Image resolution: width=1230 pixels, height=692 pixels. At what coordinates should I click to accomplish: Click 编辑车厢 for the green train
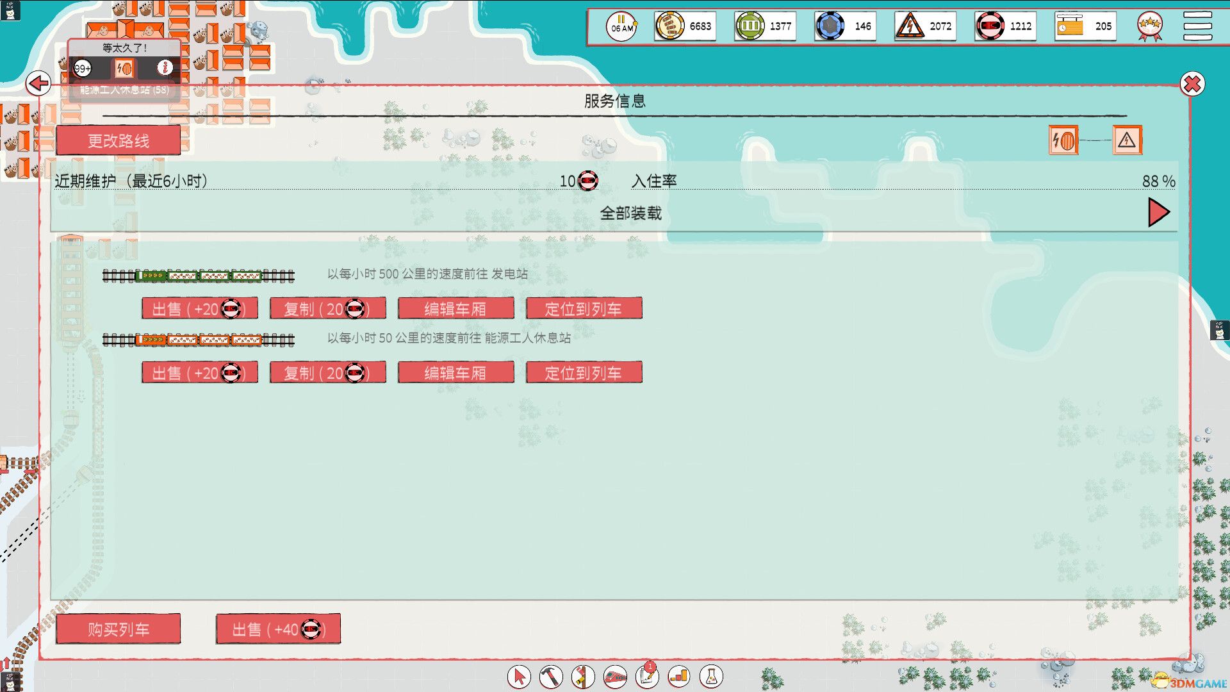click(455, 308)
